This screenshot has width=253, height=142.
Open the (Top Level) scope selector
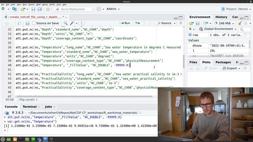click(x=28, y=99)
